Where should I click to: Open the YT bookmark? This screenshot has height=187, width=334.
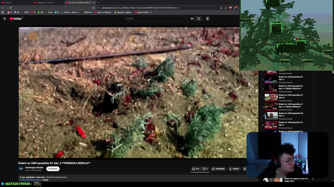(x=33, y=12)
